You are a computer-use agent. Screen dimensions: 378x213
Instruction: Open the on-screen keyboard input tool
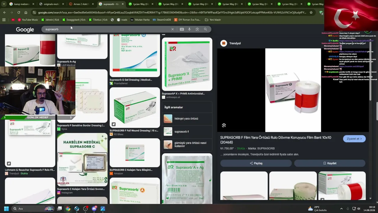[x=182, y=29]
